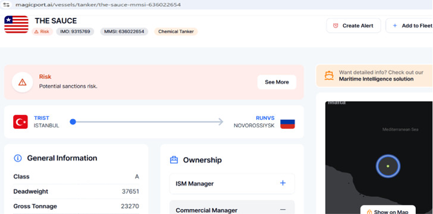This screenshot has height=214, width=433.
Task: Click the plus icon on ISM Manager
Action: coord(283,183)
